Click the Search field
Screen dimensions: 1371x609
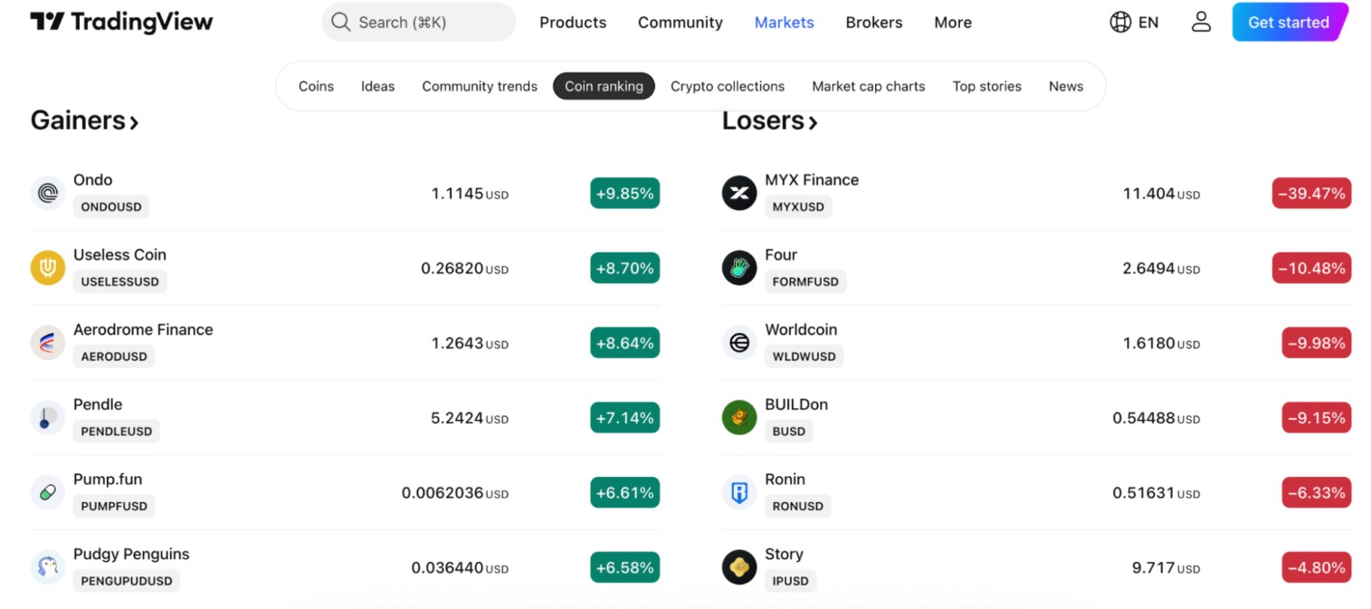[418, 23]
